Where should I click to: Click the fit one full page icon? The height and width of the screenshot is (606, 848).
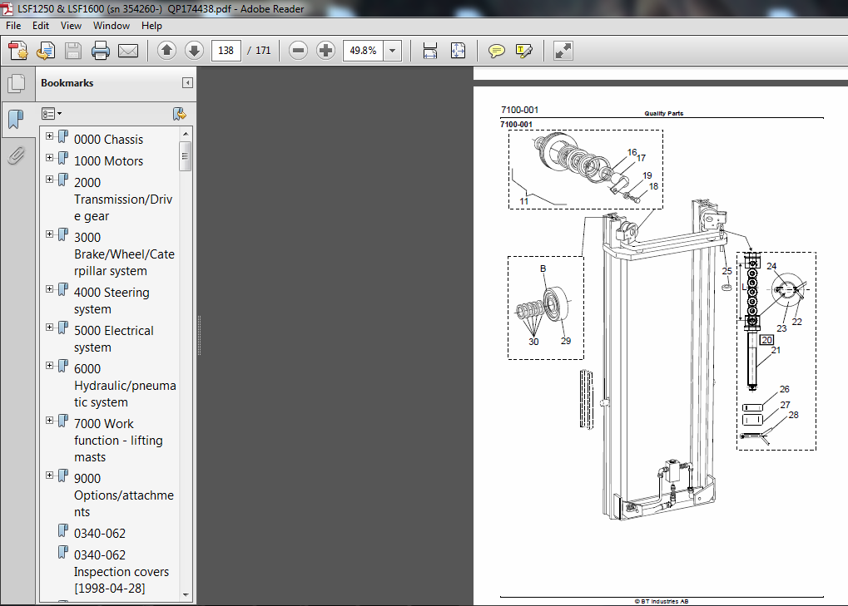458,51
